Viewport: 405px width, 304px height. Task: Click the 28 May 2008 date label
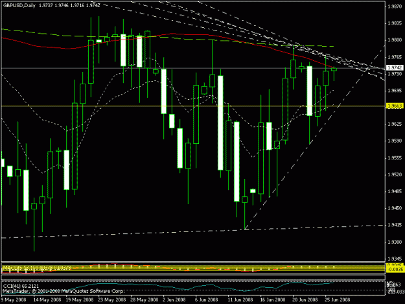point(144,299)
